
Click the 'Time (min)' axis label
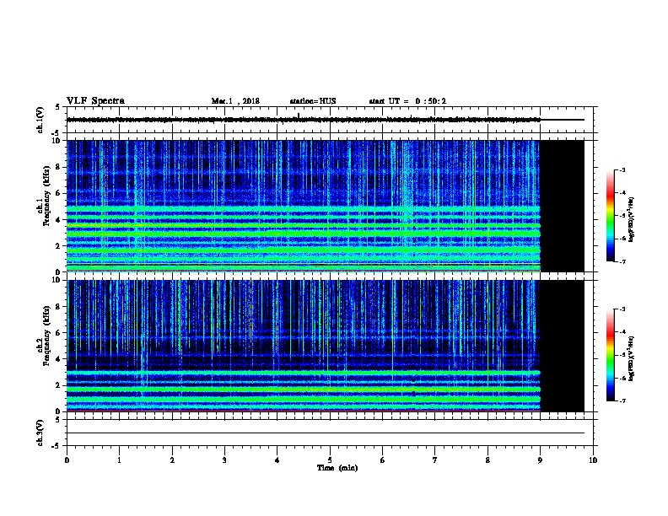[x=337, y=468]
